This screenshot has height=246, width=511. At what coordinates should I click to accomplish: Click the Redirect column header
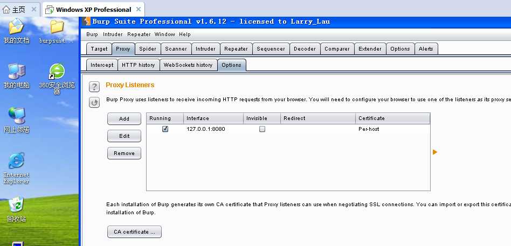tap(318, 118)
